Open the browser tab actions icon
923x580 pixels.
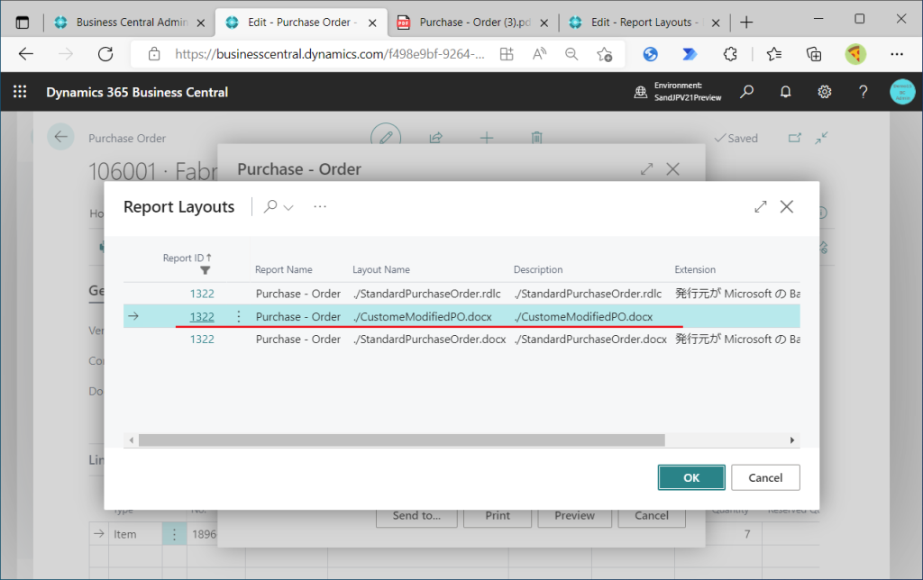point(23,23)
